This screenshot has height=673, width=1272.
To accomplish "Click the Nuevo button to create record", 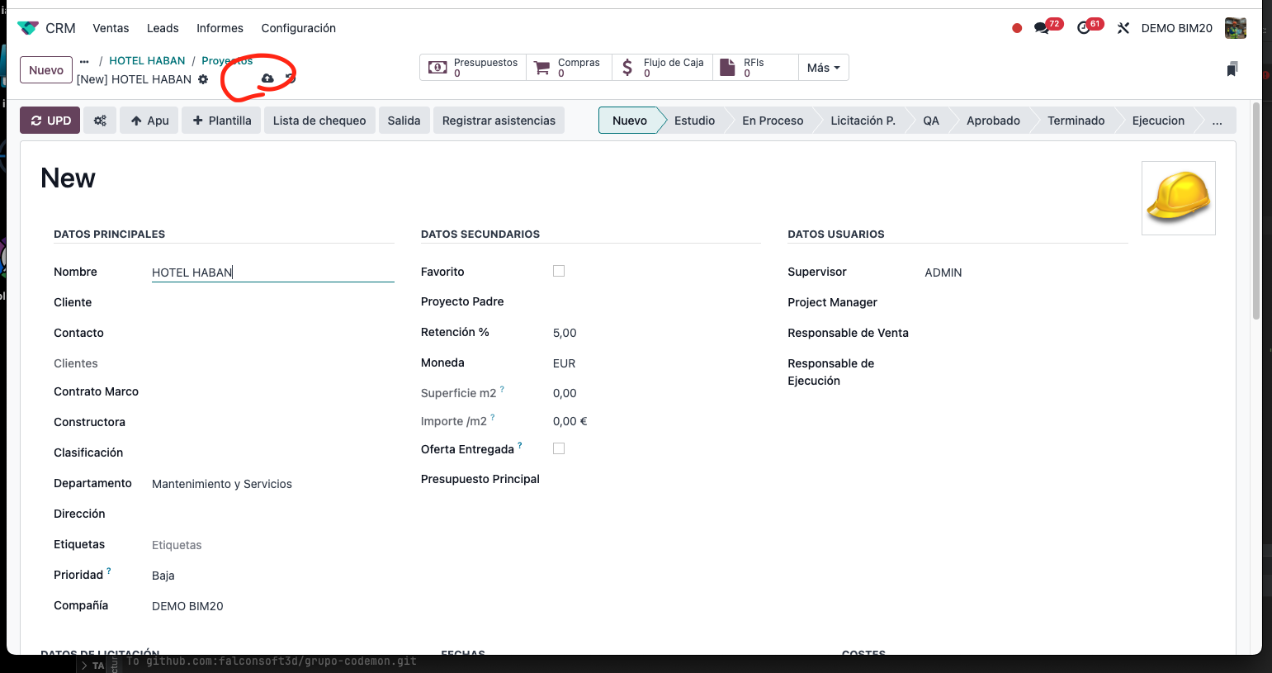I will (x=46, y=70).
